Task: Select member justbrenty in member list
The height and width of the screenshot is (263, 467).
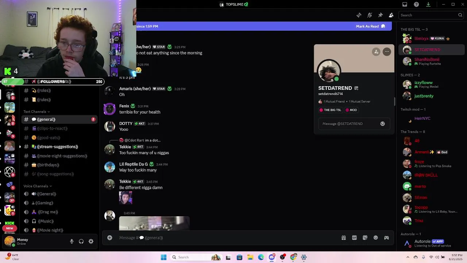Action: pyautogui.click(x=432, y=96)
